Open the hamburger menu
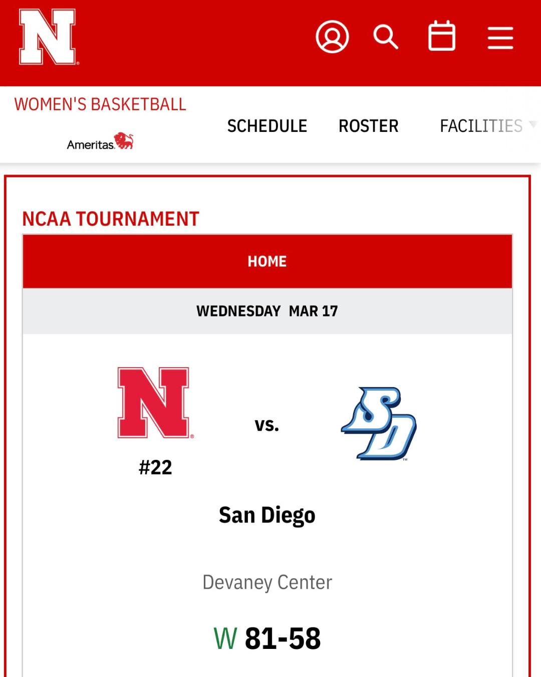 [x=500, y=38]
